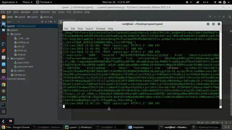The image size is (232, 130).
Task: Click scroll-from-source icon in Project panel
Action: [x=42, y=22]
